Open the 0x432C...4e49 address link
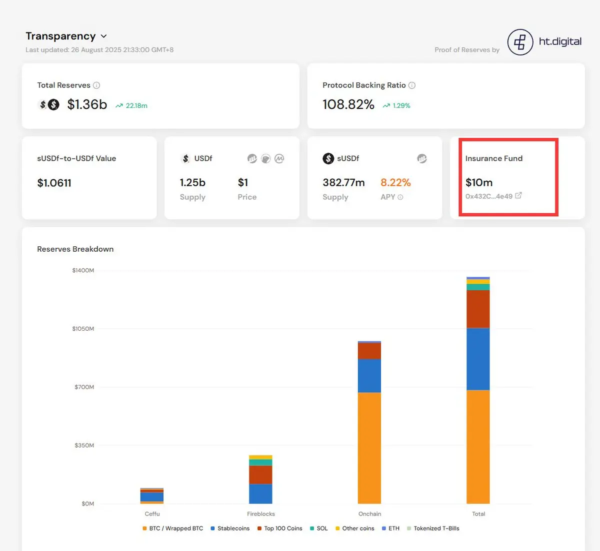This screenshot has height=551, width=600. click(489, 196)
